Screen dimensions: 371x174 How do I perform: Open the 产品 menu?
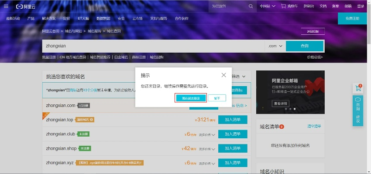click(31, 18)
